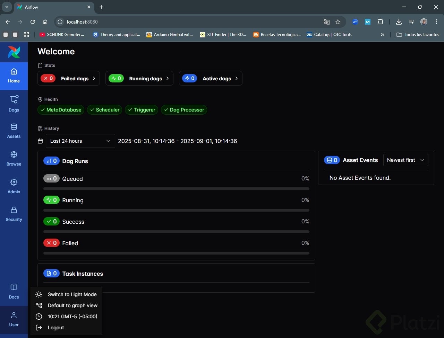Click the Queued progress bar
The image size is (444, 338).
[x=176, y=189]
